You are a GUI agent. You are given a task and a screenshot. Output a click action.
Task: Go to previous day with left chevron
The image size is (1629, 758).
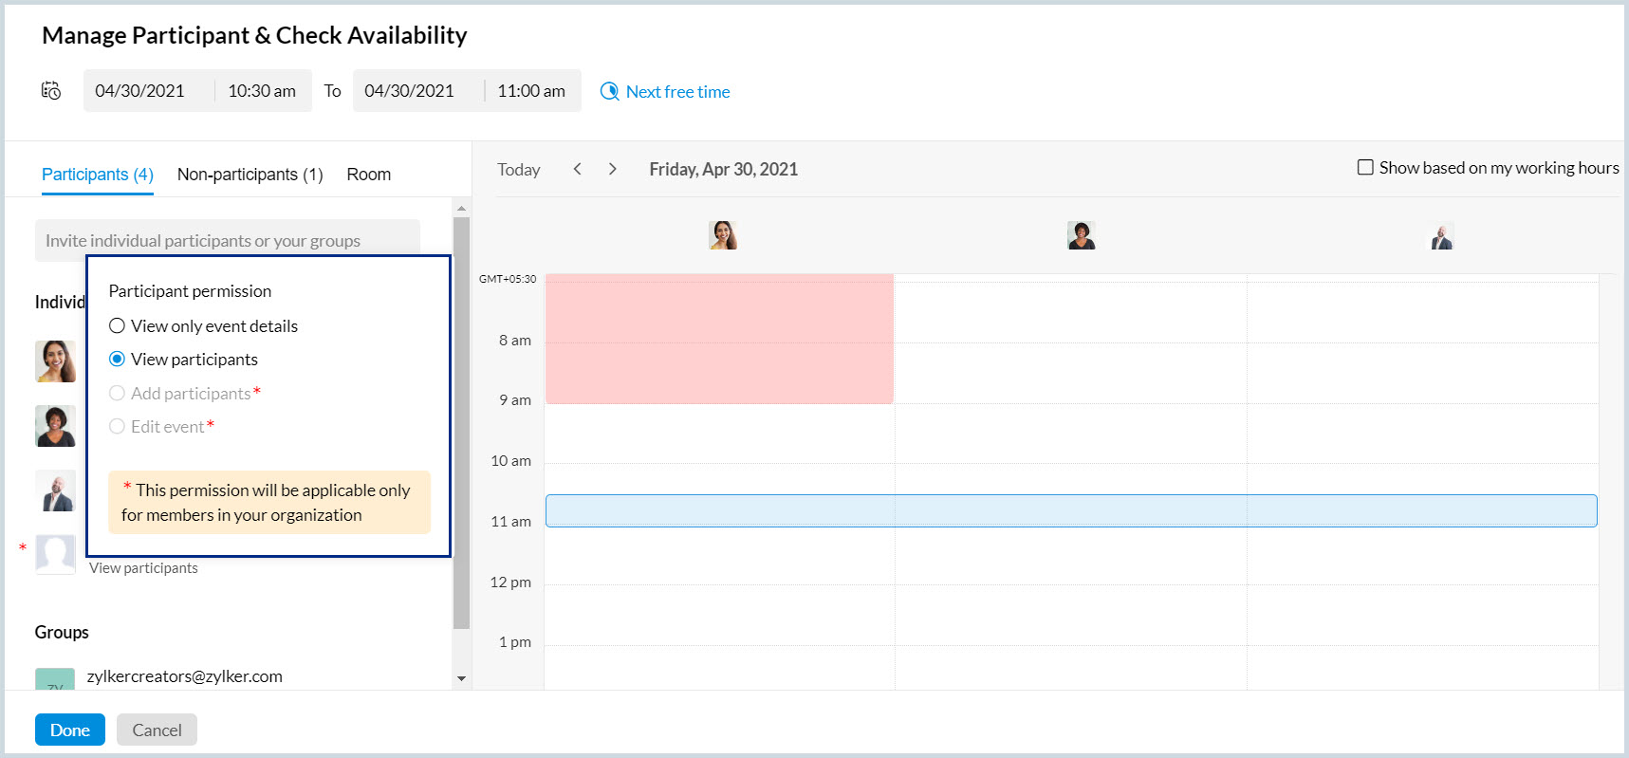pyautogui.click(x=577, y=169)
